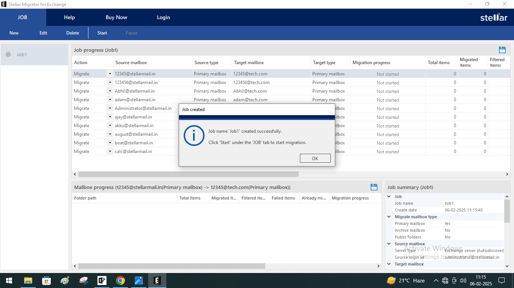
Task: Click right arrow of Job progress scrollbar
Action: (507, 174)
